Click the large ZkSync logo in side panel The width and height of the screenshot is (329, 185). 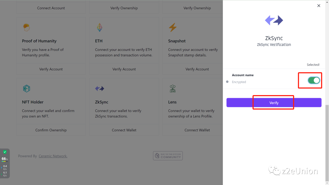point(274,20)
